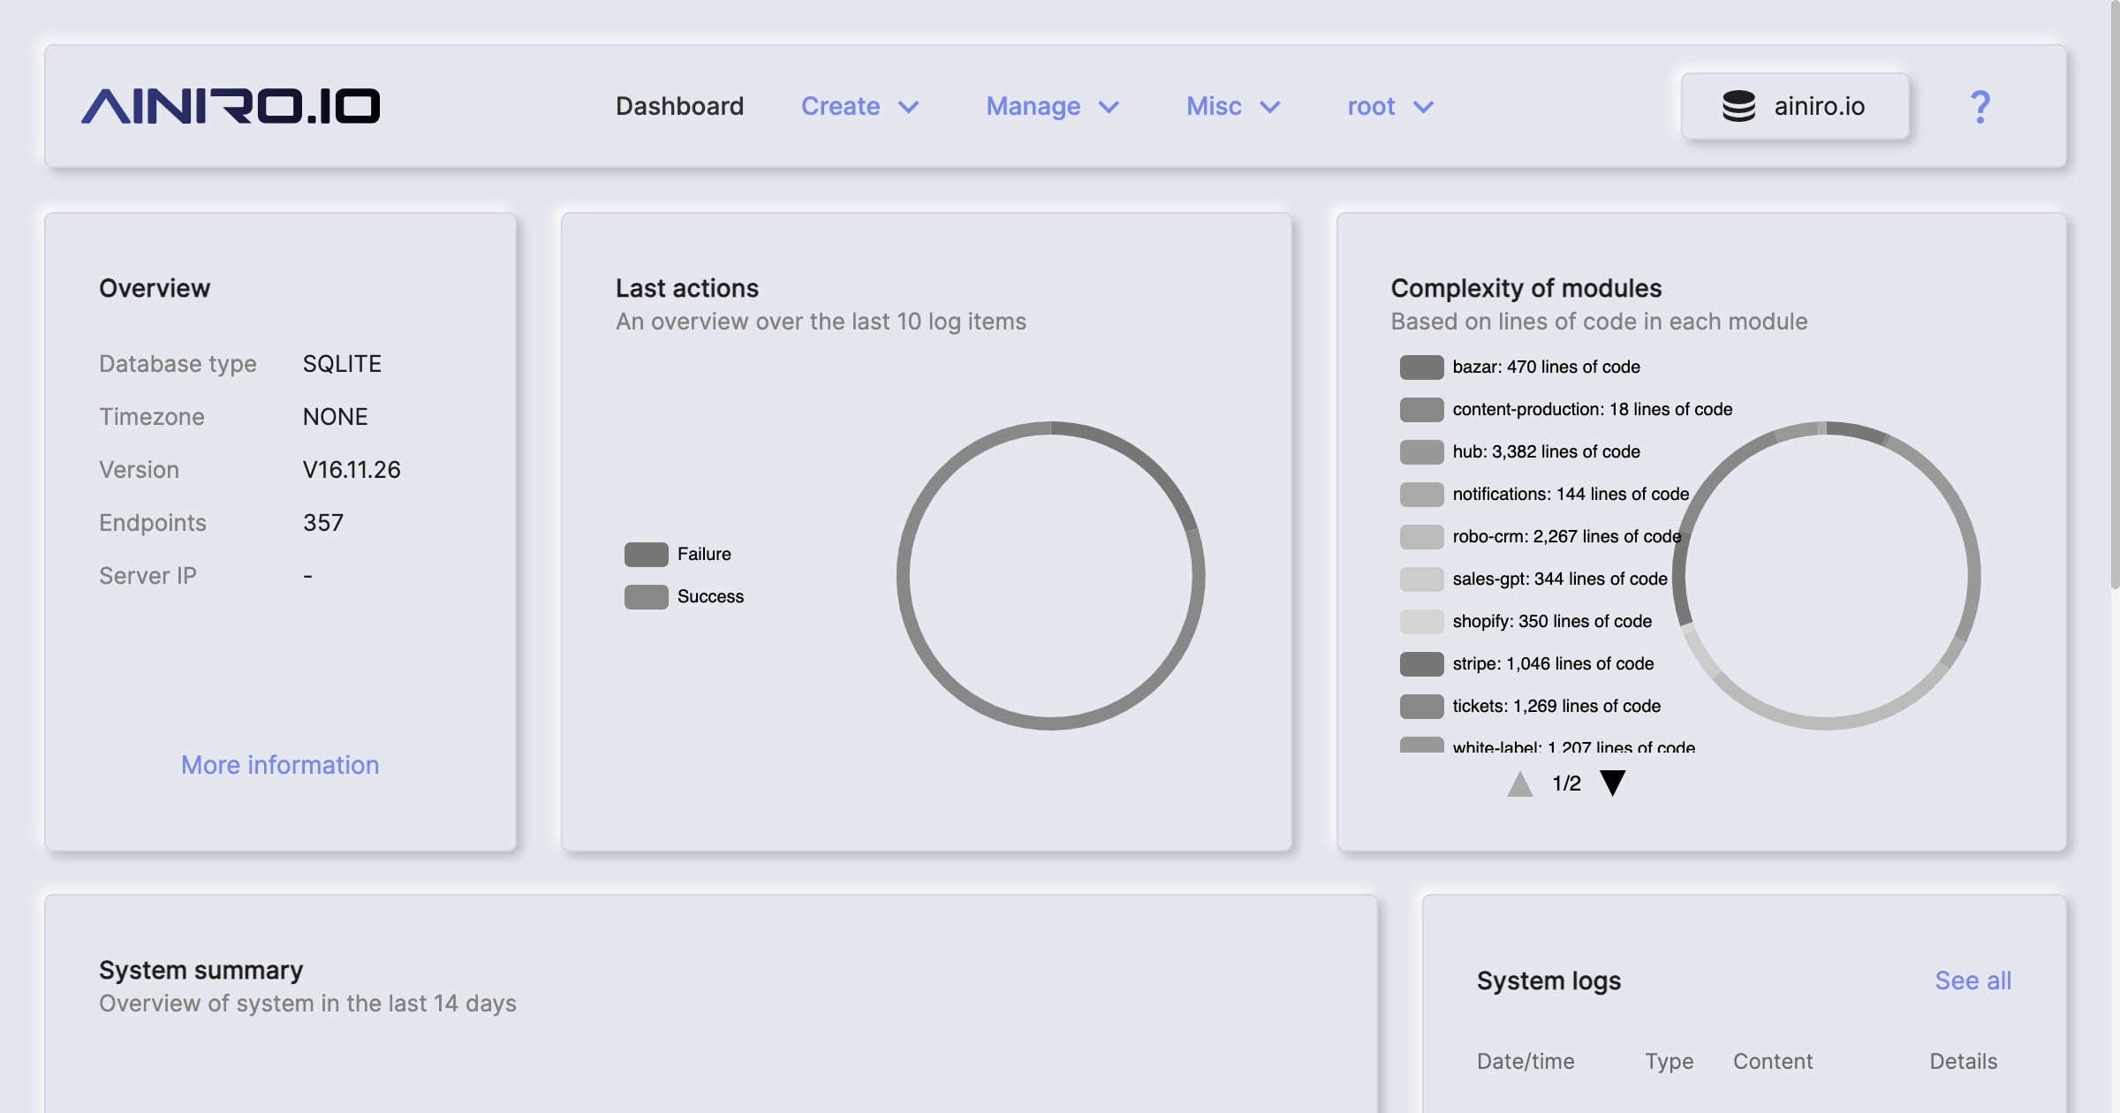This screenshot has height=1113, width=2120.
Task: Click the legend previous page up arrow
Action: tap(1519, 784)
